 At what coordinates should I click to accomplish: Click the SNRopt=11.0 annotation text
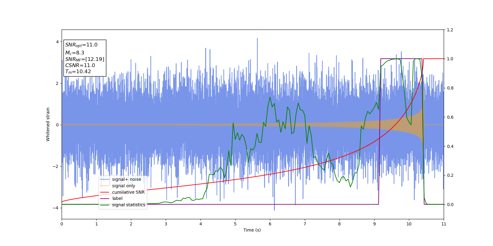81,45
